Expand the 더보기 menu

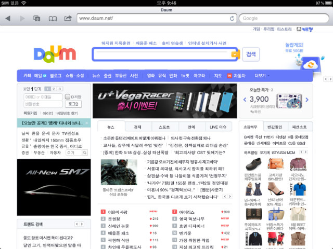[x=262, y=76]
